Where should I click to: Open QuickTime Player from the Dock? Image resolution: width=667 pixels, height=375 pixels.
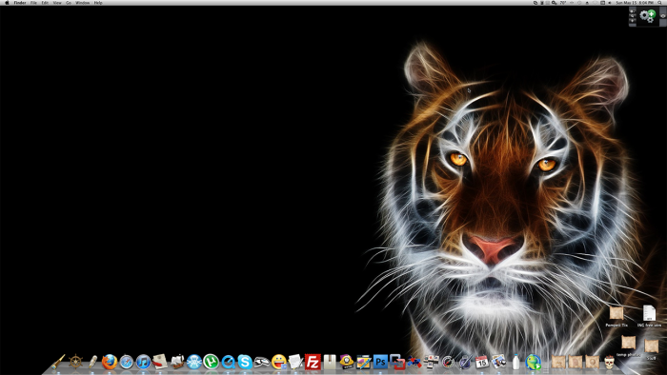[228, 362]
